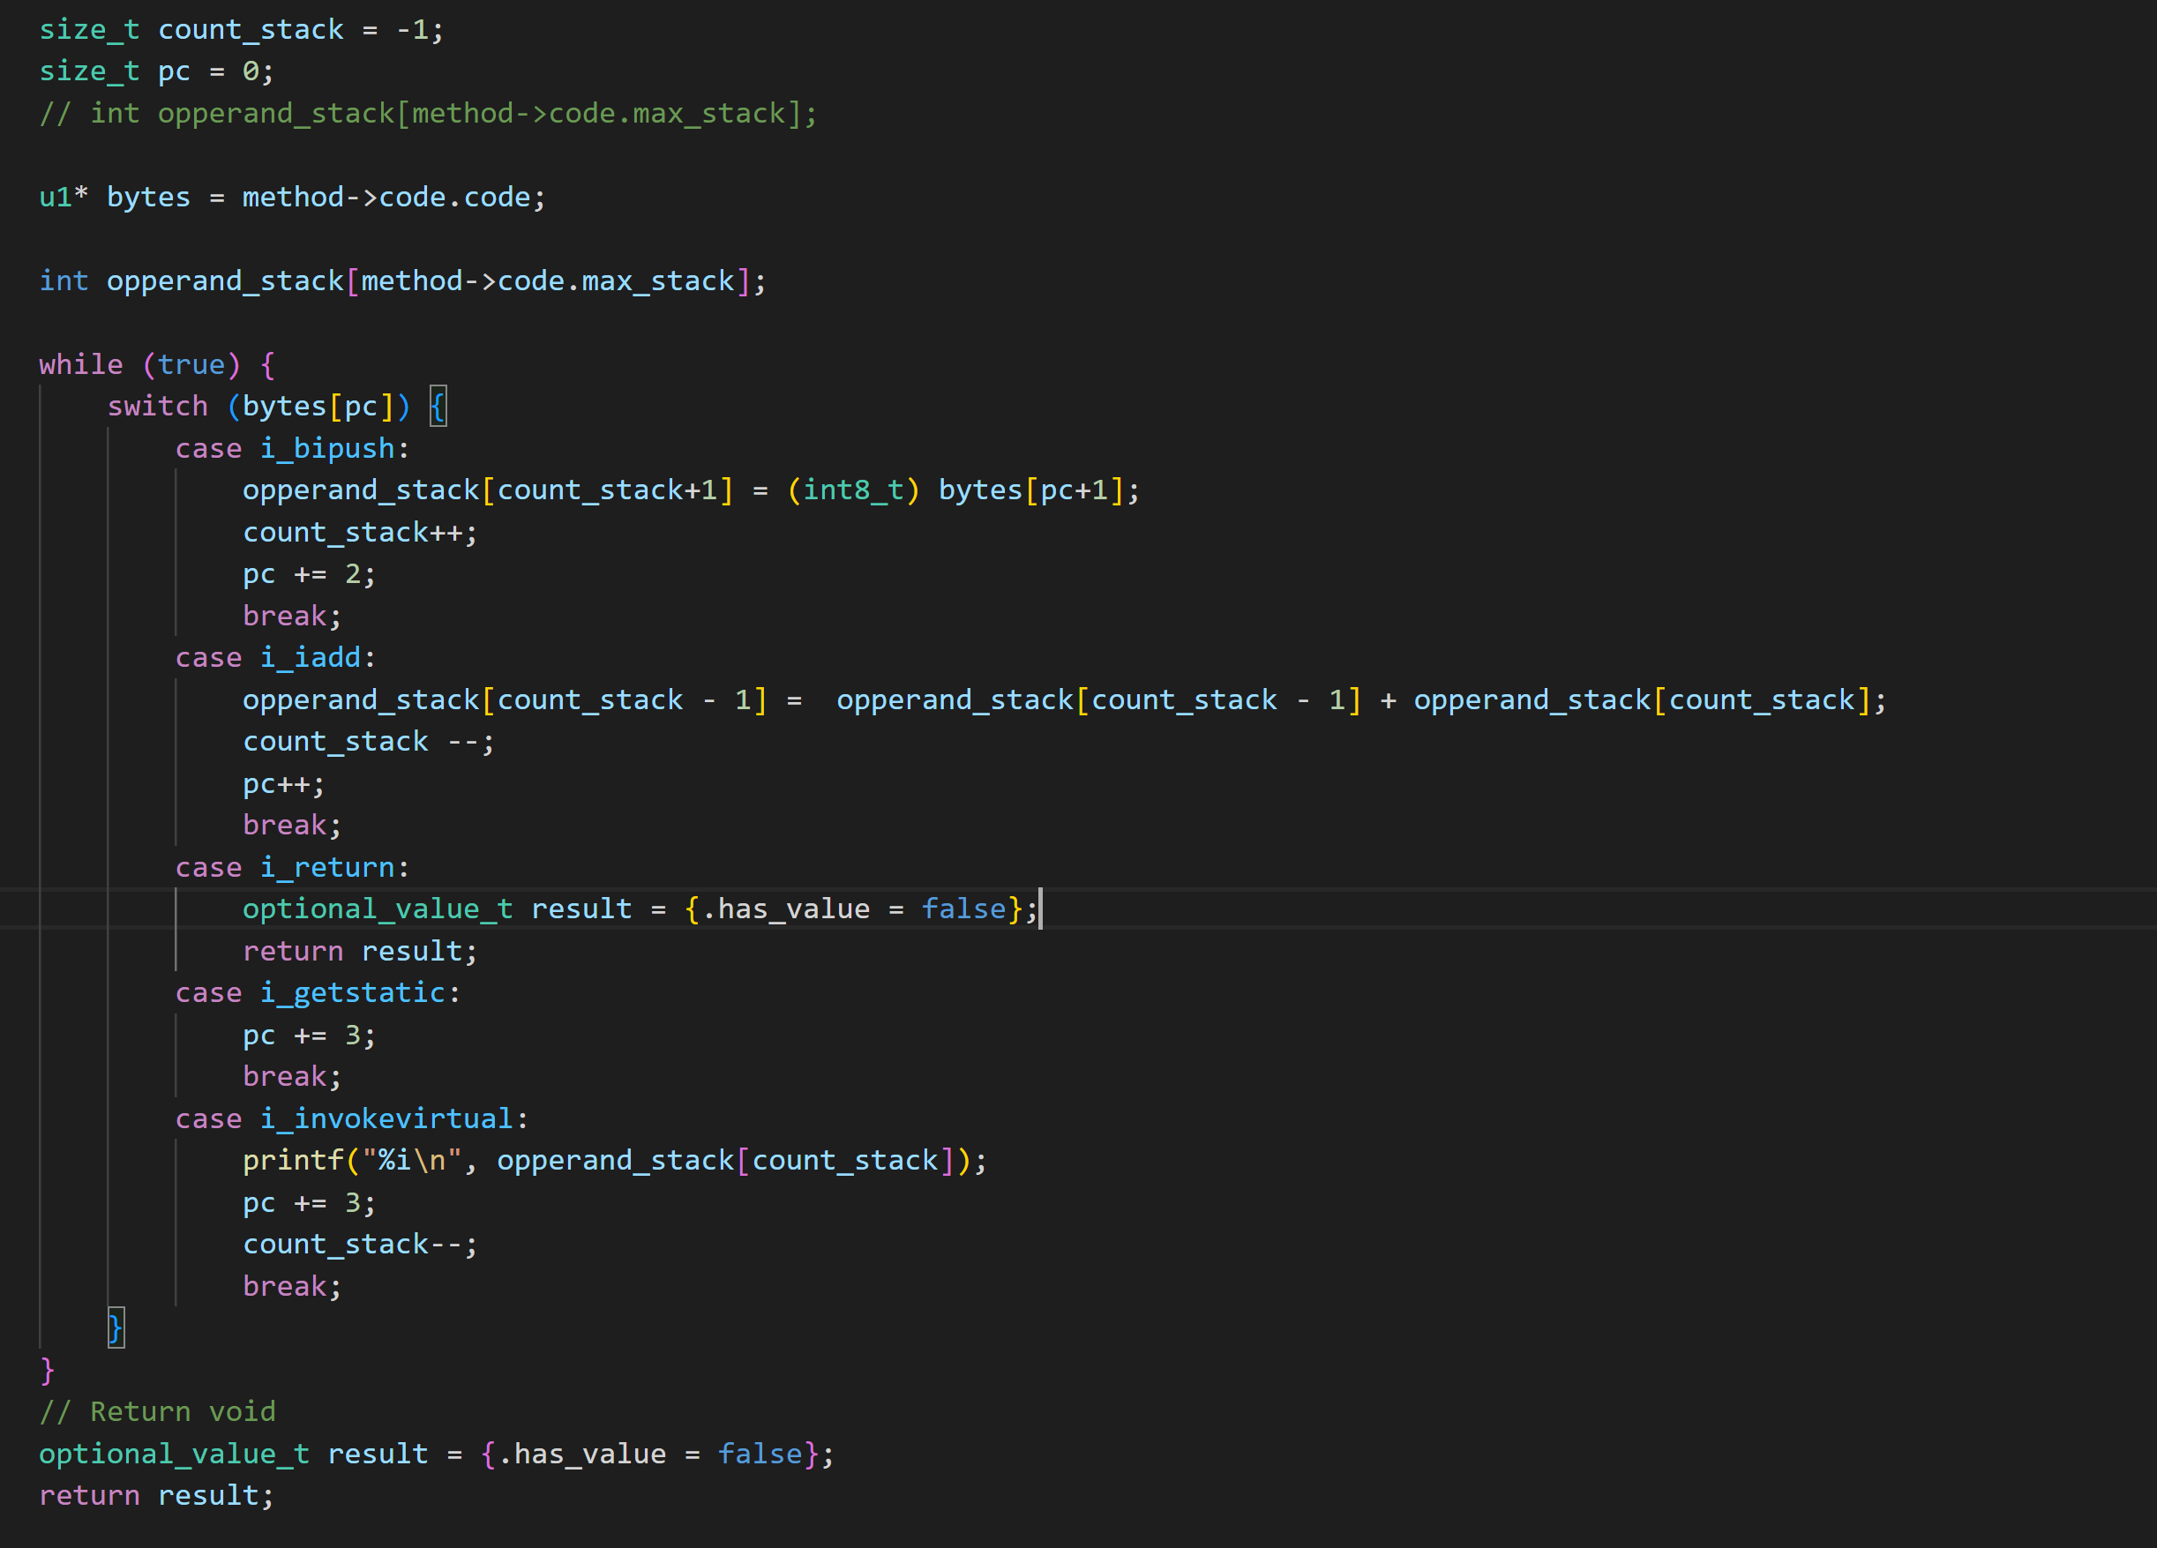This screenshot has width=2157, height=1548.
Task: Click the while keyword
Action: [x=81, y=364]
